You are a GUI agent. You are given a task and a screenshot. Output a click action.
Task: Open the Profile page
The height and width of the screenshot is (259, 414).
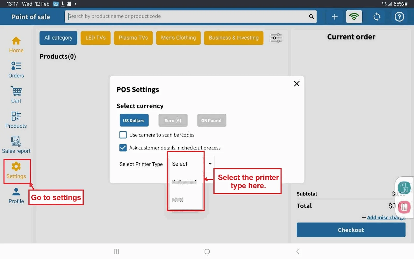click(x=16, y=196)
